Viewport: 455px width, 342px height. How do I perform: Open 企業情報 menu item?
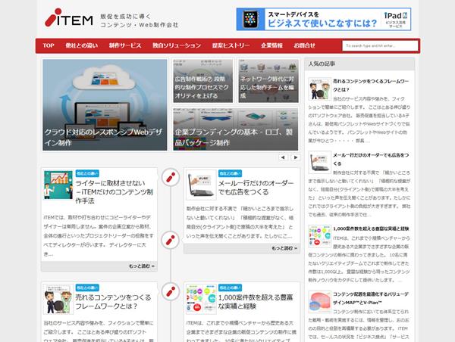pyautogui.click(x=271, y=45)
